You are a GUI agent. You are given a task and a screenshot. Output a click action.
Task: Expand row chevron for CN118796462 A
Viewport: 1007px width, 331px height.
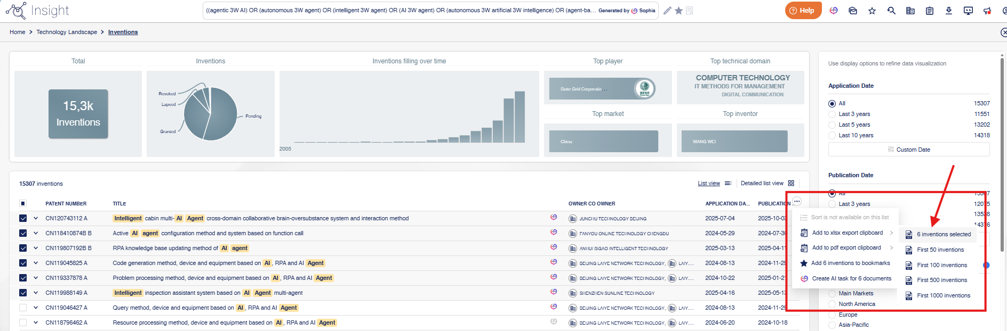(36, 322)
